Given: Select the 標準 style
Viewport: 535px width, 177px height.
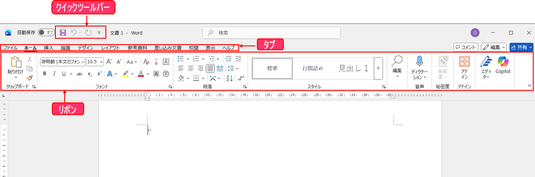Looking at the screenshot, I should pyautogui.click(x=272, y=68).
